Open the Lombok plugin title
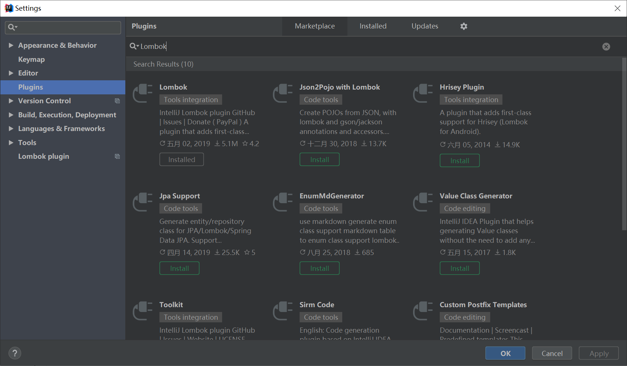 click(173, 87)
